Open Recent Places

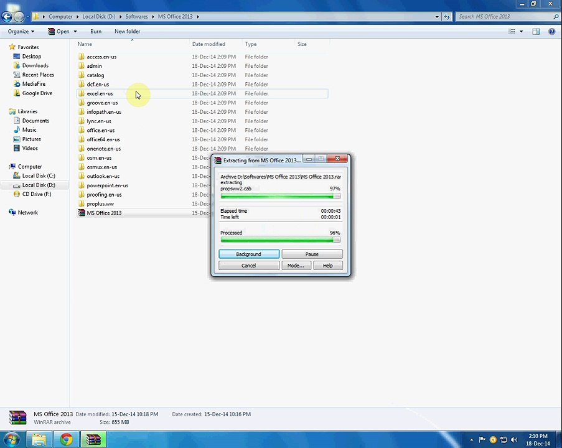click(38, 75)
